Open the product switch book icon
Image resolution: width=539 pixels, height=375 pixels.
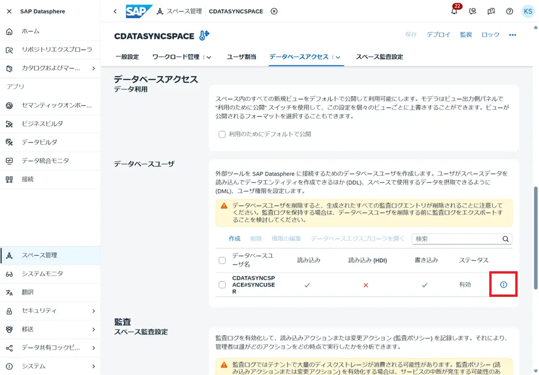tap(491, 11)
